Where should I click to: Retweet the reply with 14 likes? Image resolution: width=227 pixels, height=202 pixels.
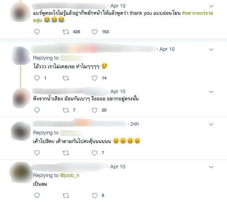pos(66,78)
